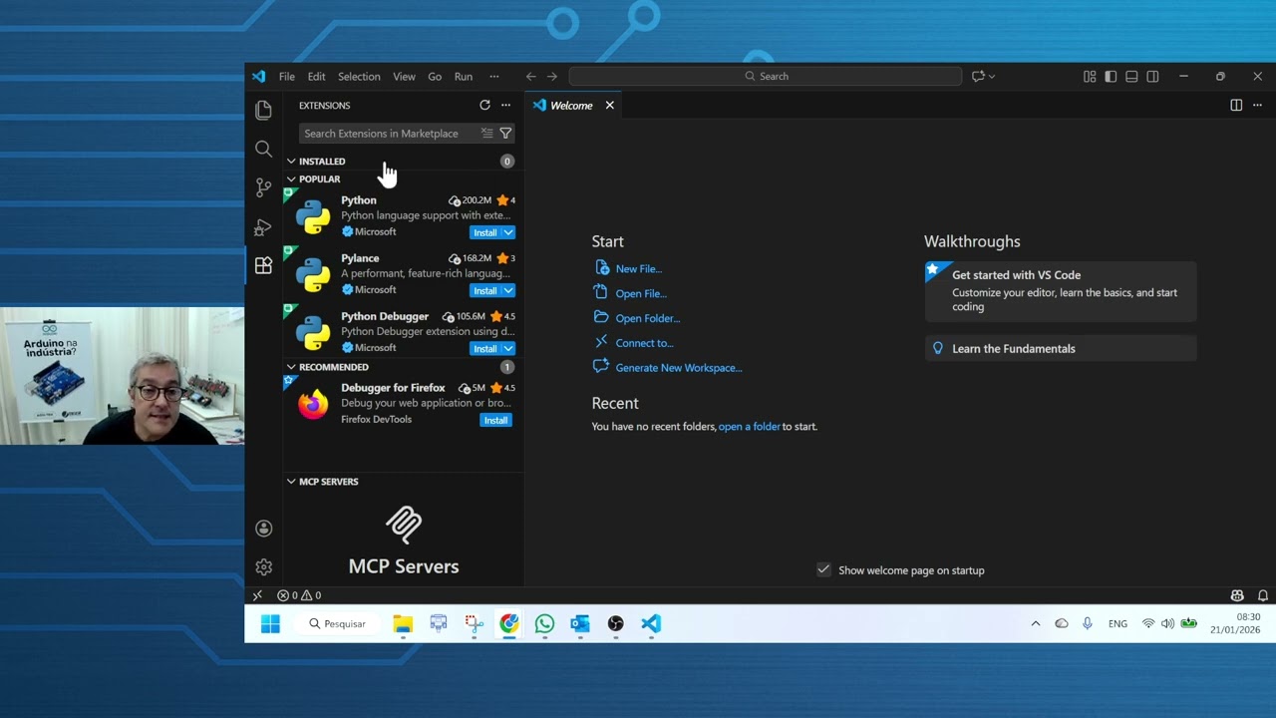Click the Open Folder link
This screenshot has height=718, width=1276.
(648, 318)
